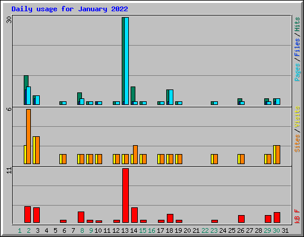
Task: Click the green x-axis day label "29"
Action: [x=267, y=230]
